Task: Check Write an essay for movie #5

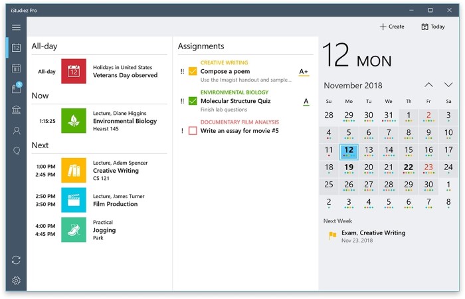Action: pos(193,131)
